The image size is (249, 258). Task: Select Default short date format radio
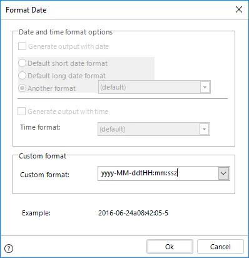click(22, 63)
